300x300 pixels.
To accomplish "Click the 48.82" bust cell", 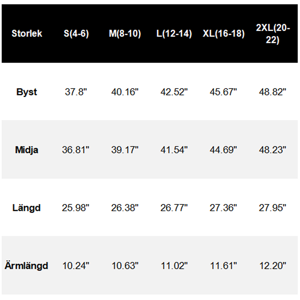I will pyautogui.click(x=273, y=92).
